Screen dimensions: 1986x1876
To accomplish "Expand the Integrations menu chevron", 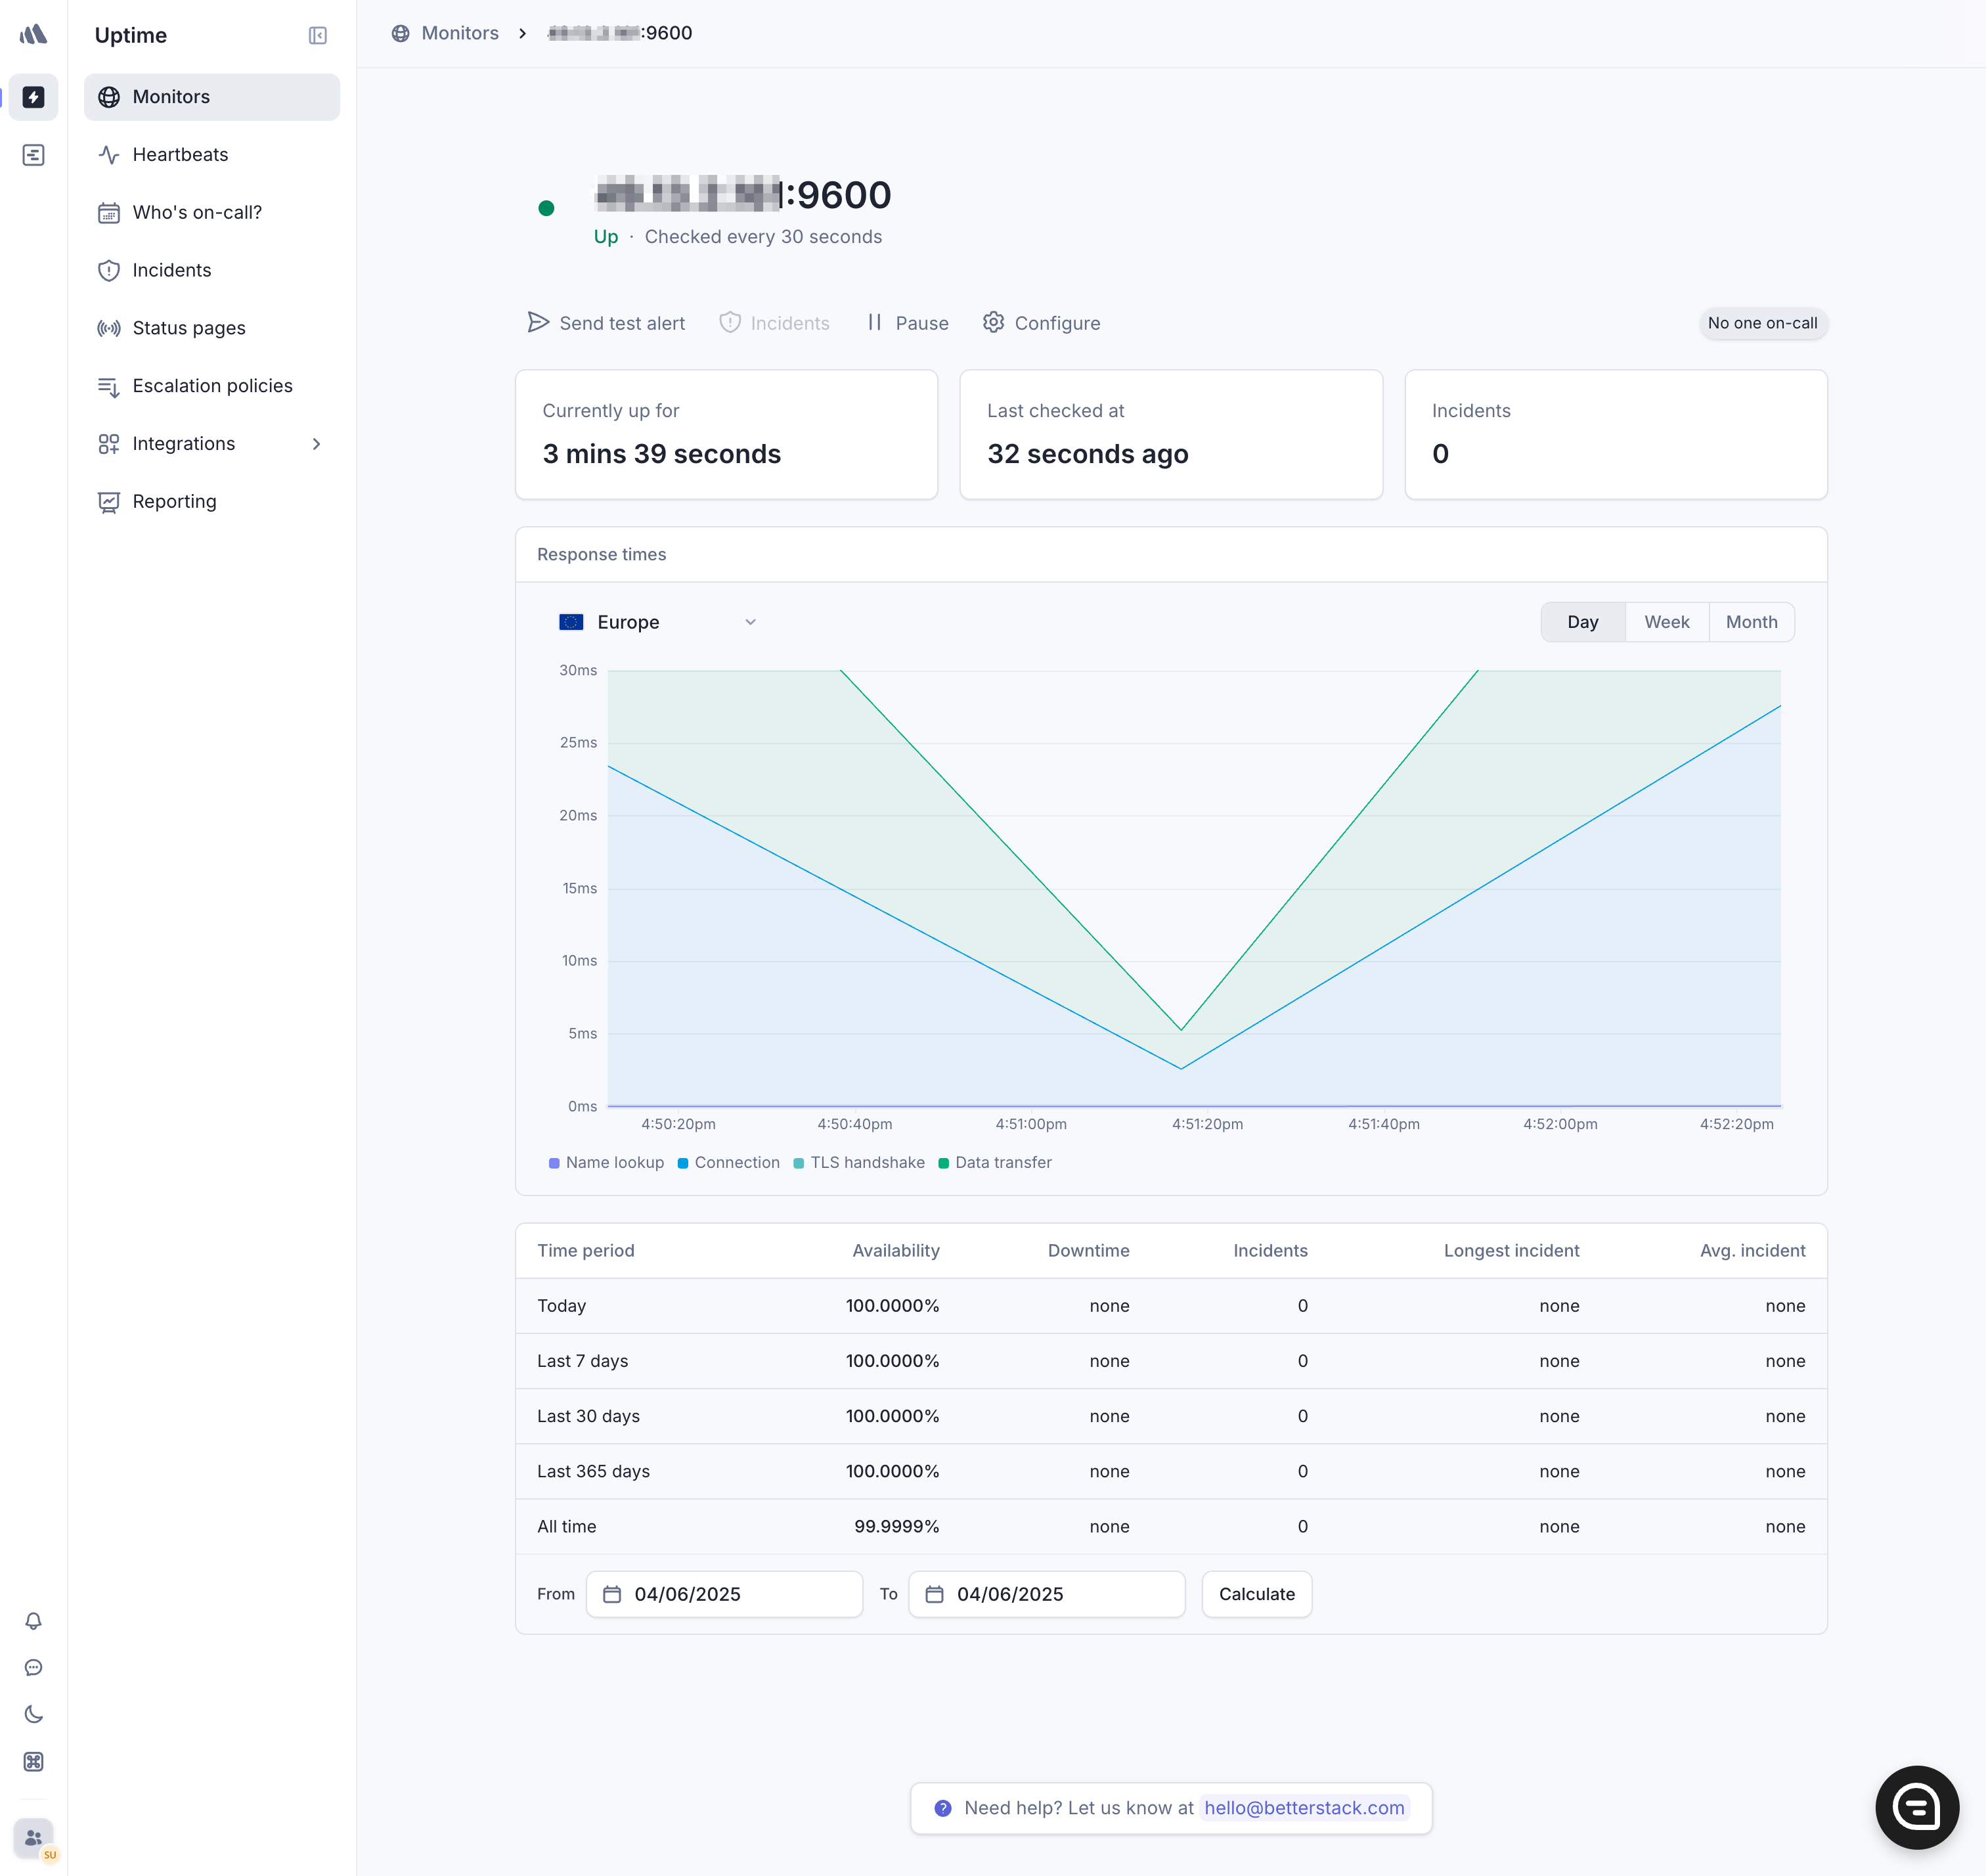I will pyautogui.click(x=317, y=443).
